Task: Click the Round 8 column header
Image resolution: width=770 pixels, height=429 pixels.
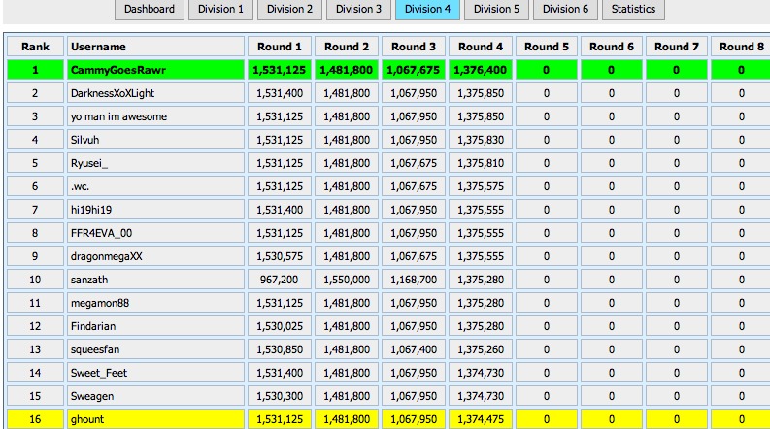Action: tap(741, 47)
